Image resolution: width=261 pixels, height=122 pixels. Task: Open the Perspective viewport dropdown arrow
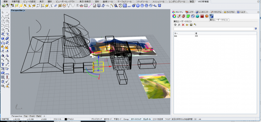click(24, 10)
